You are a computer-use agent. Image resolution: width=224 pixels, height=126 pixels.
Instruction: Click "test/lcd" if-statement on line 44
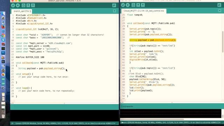(x=152, y=68)
